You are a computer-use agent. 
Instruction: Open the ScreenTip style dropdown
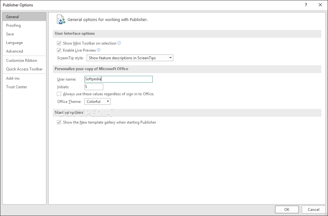tap(130, 58)
